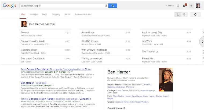
Task: Open +Andrea profile link
Action: [x=170, y=6]
